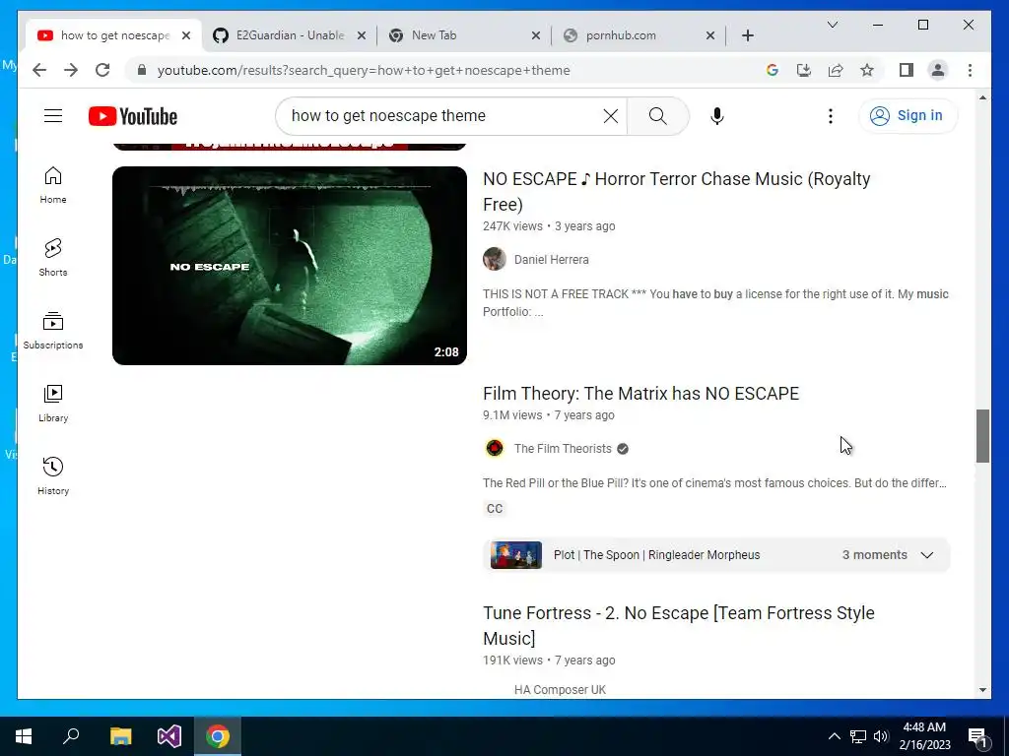
Task: Click the scrollbar down arrow
Action: click(x=982, y=690)
